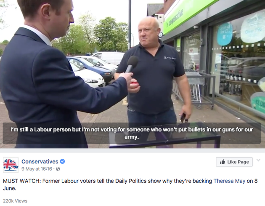The height and width of the screenshot is (206, 265).
Task: Click the blue verified badge beside Conservatives
Action: click(62, 161)
